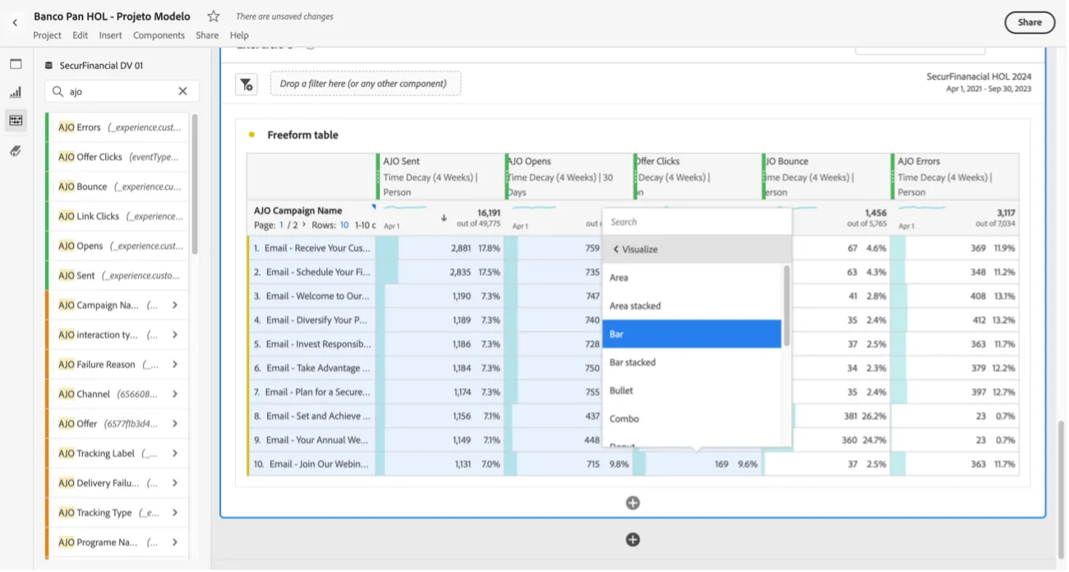
Task: Select the Components table icon in rail
Action: tap(16, 121)
